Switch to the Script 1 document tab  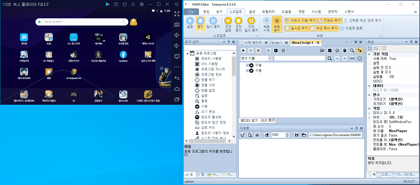(x=276, y=43)
